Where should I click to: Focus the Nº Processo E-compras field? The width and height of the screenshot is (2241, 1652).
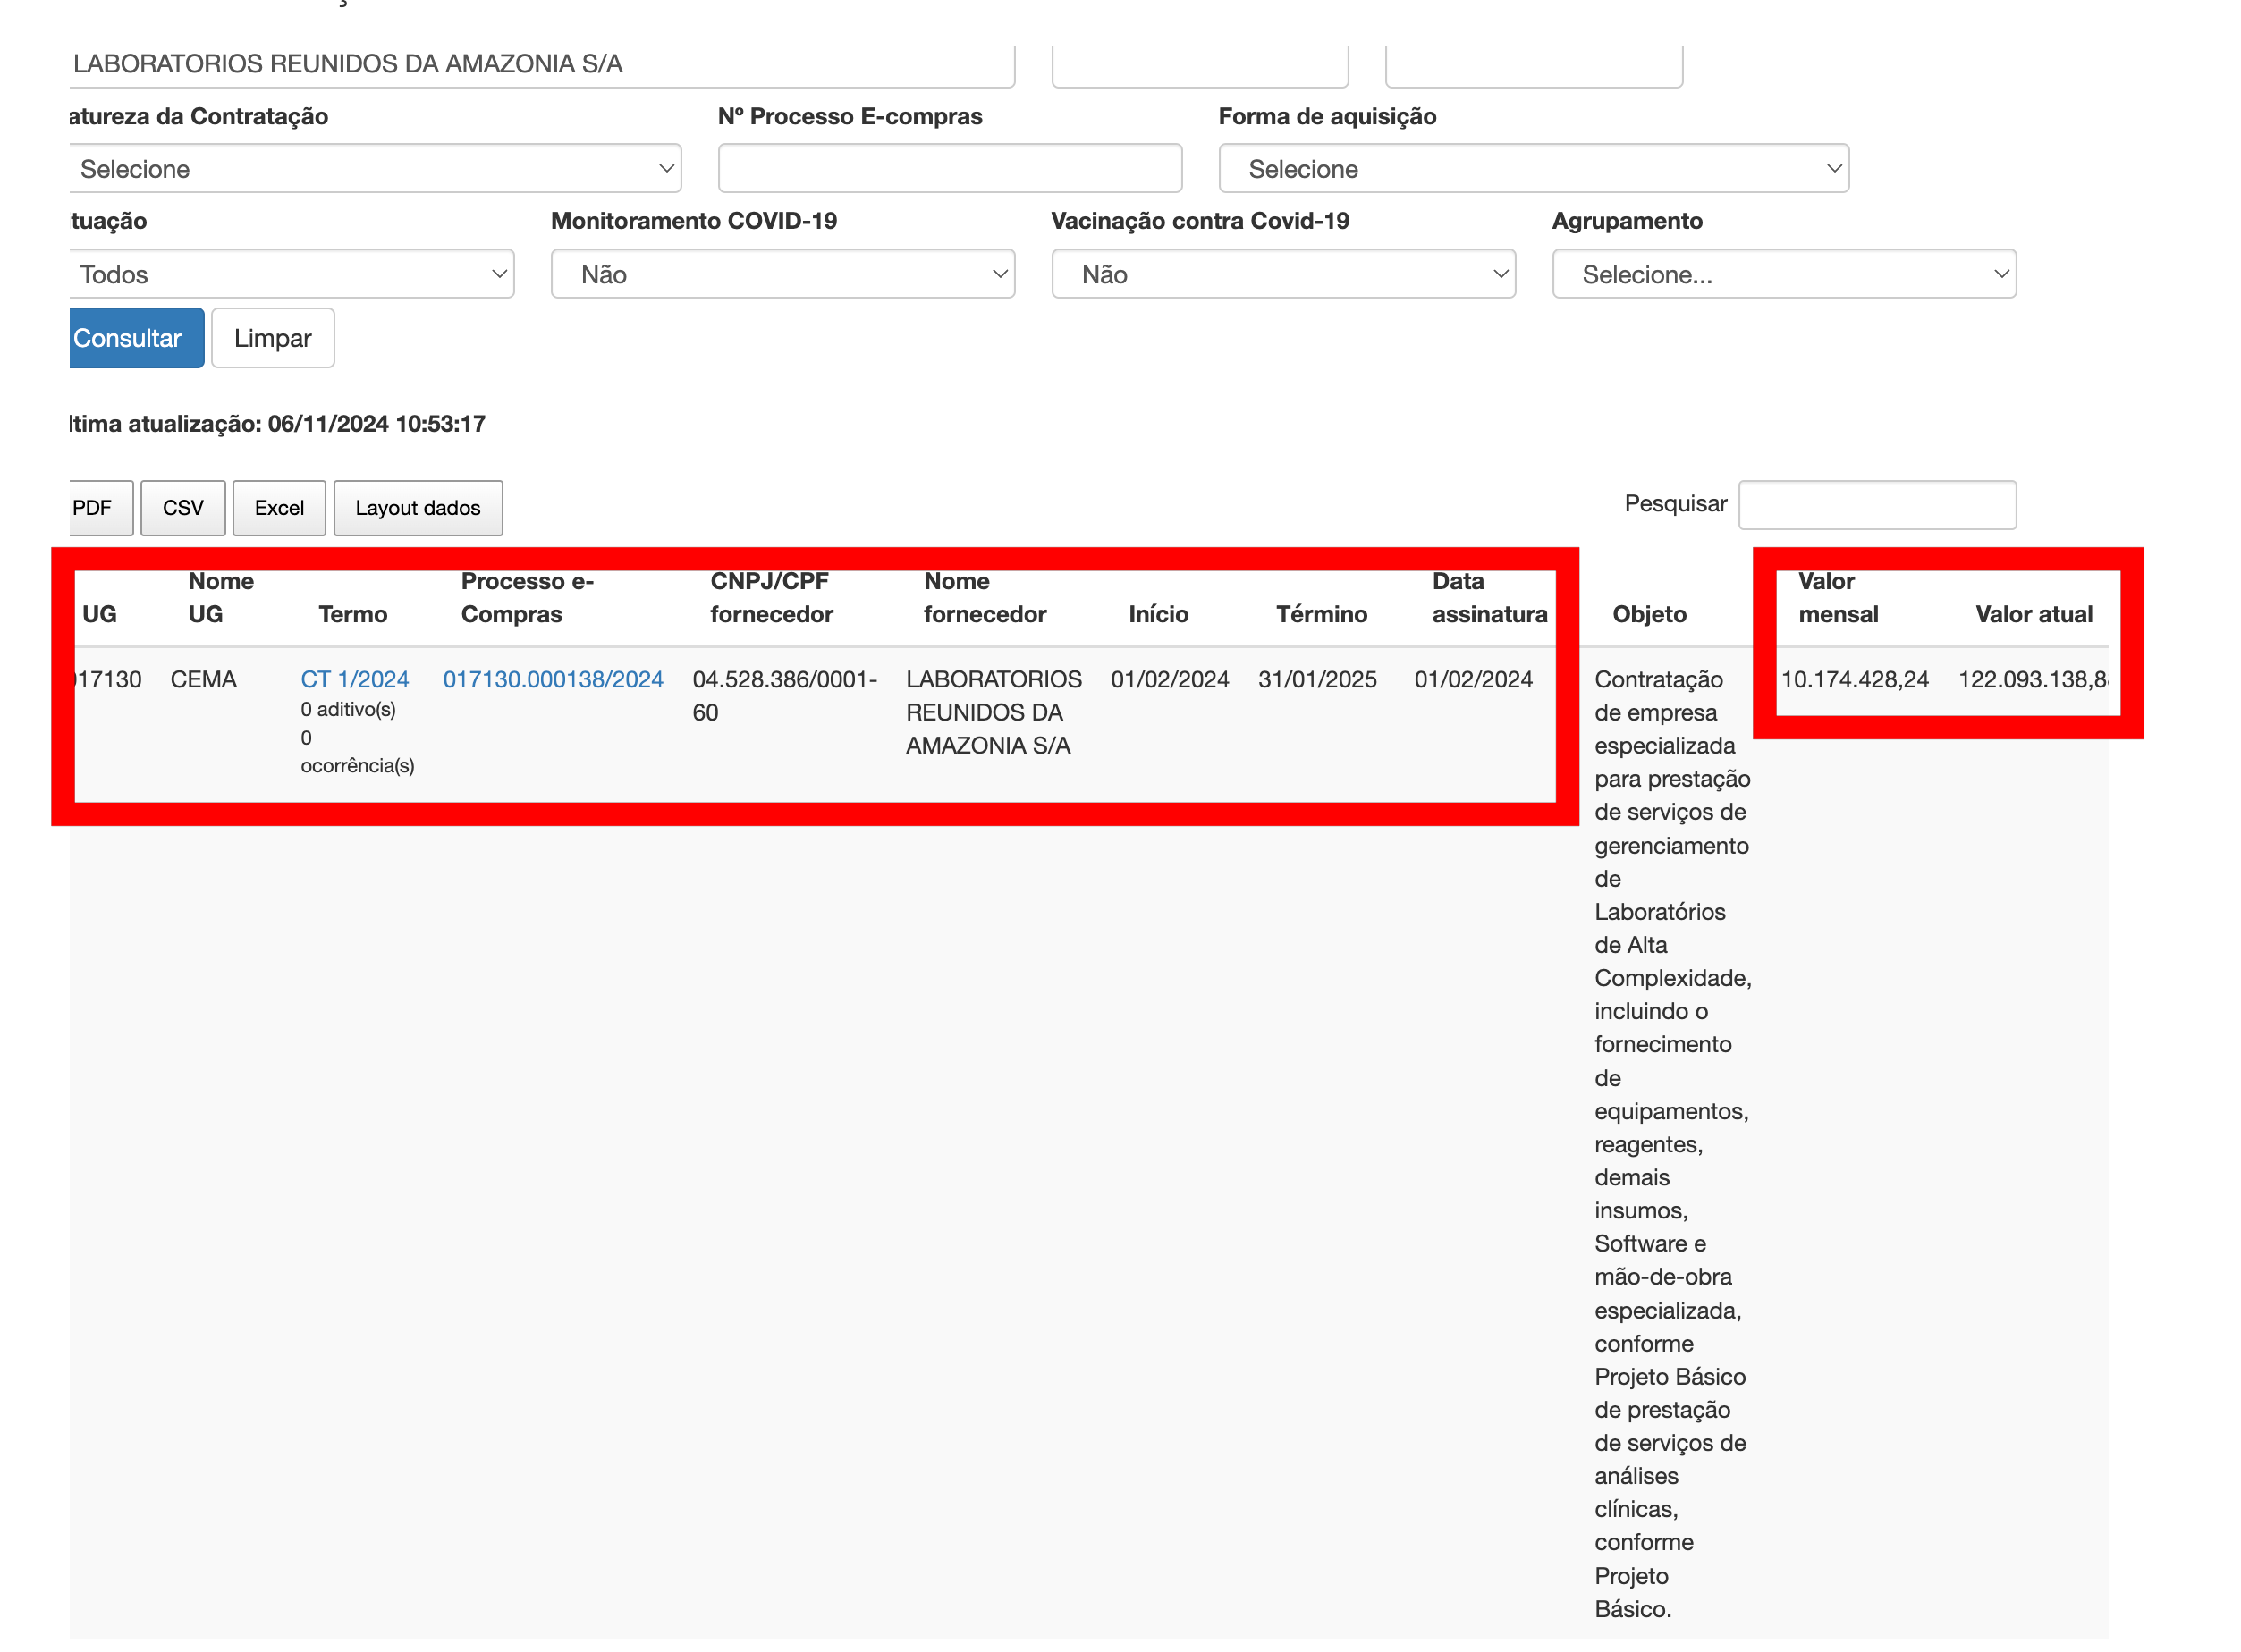(x=951, y=169)
